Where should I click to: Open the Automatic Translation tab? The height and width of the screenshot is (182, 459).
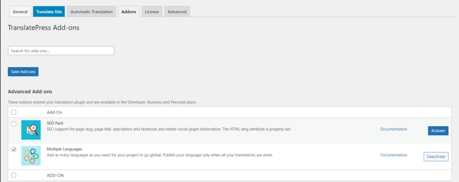point(91,11)
